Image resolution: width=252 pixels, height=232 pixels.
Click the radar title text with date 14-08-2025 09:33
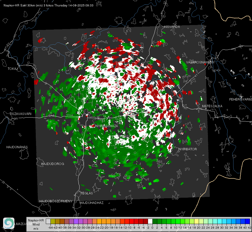48,5
